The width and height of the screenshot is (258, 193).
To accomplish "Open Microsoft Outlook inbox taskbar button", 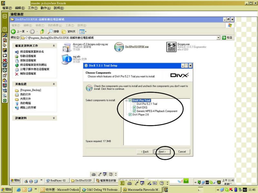I will [60, 190].
